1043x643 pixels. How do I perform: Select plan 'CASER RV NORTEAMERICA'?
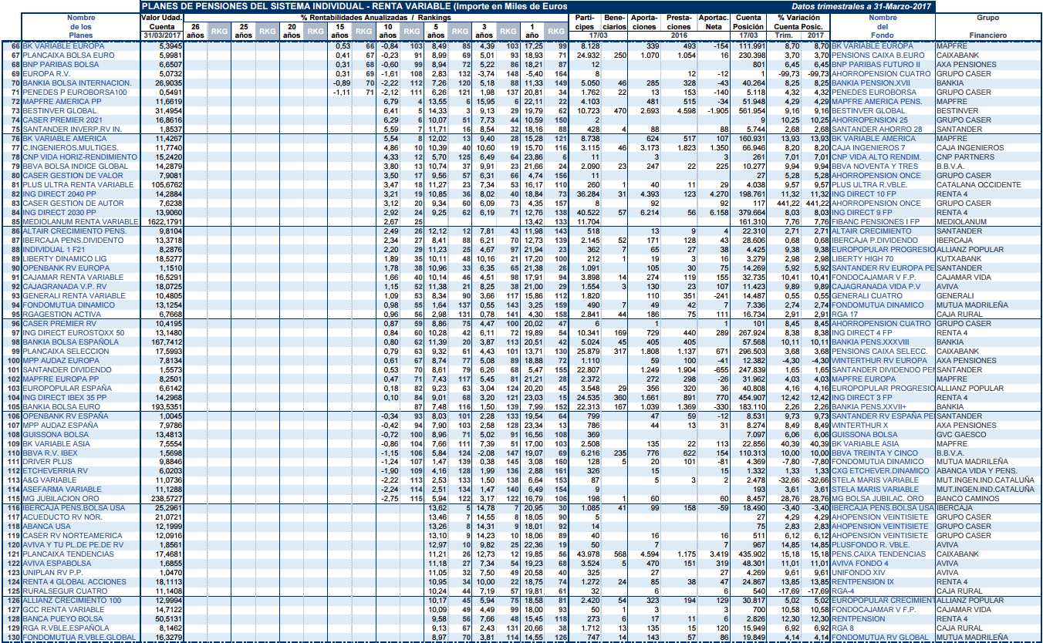pos(72,535)
